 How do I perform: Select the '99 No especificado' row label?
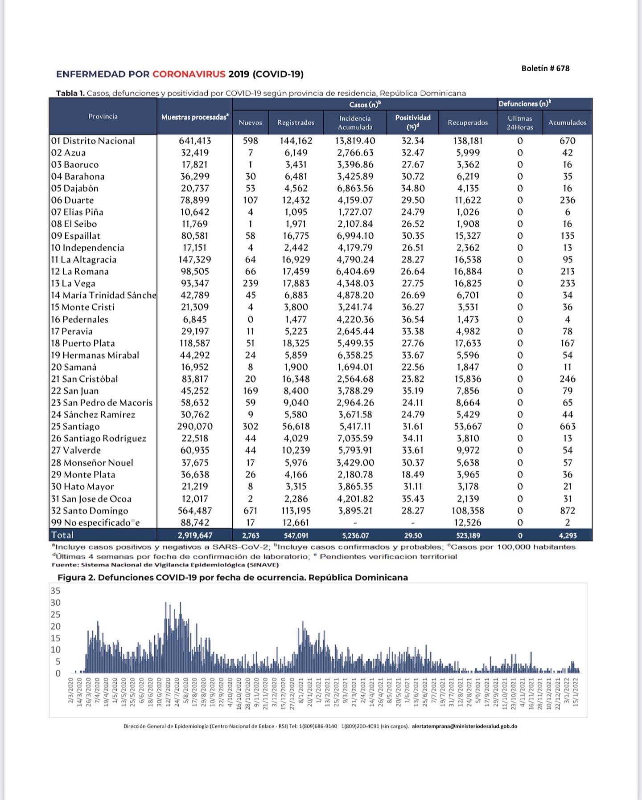click(95, 522)
